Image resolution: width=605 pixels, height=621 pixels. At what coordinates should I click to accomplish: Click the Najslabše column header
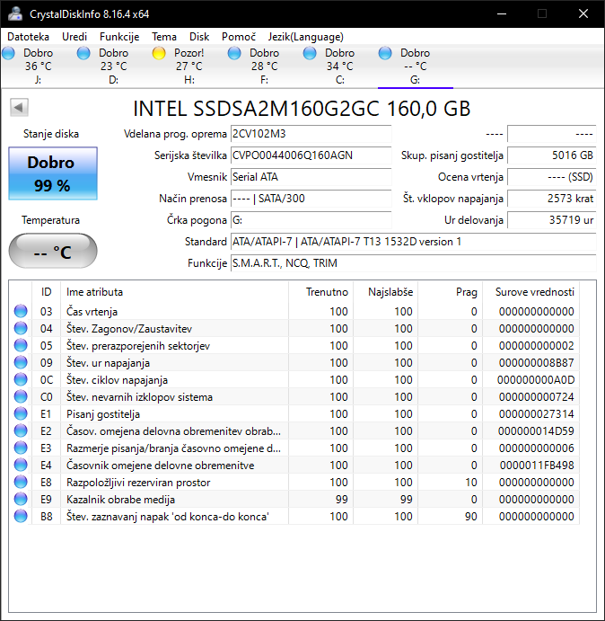385,292
